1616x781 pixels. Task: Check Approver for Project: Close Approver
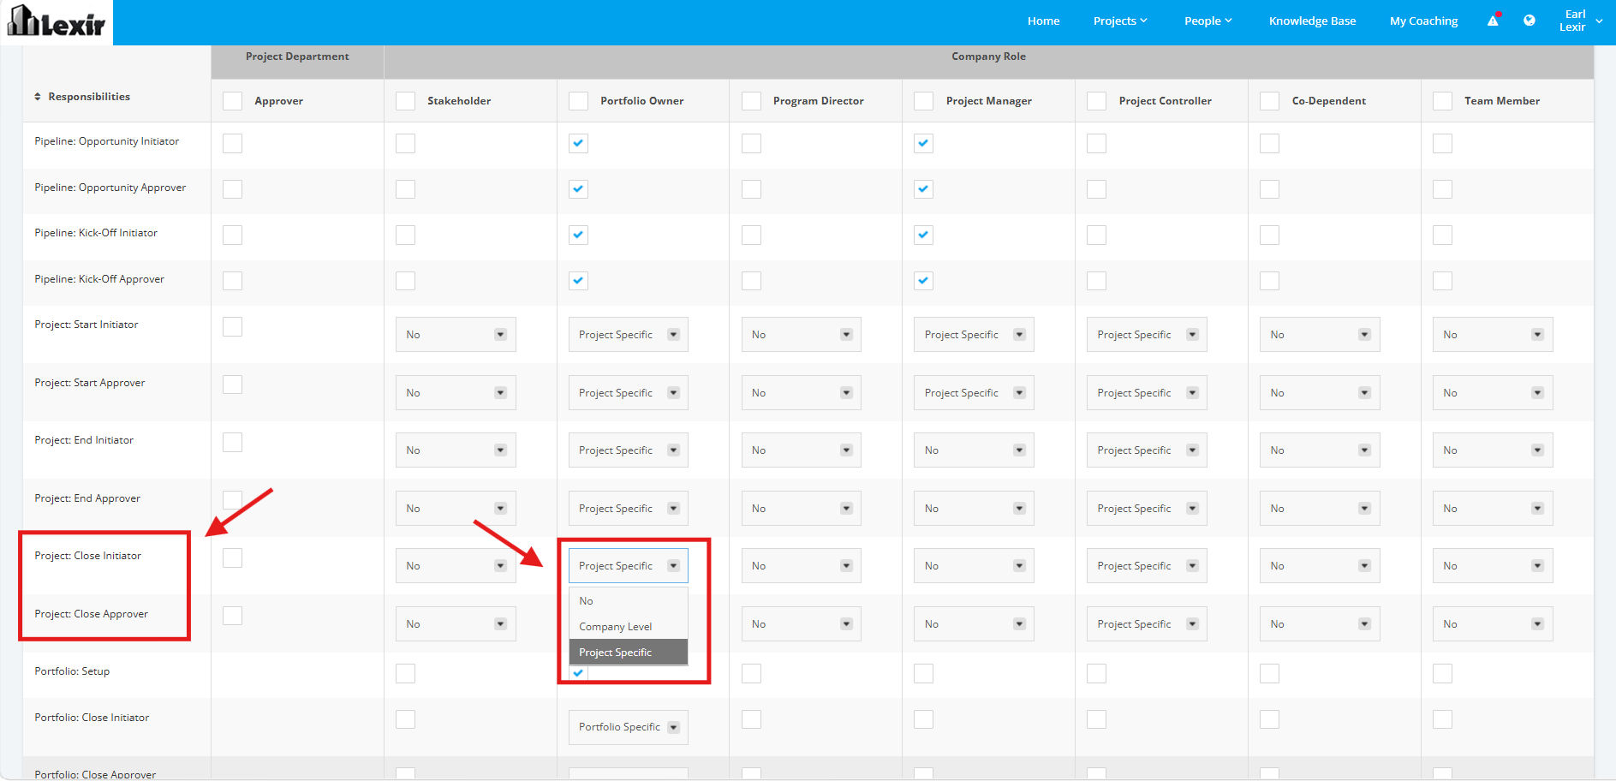click(232, 616)
